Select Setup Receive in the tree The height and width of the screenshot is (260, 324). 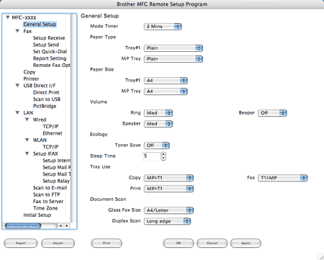click(49, 38)
